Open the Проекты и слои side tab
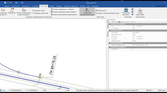The image size is (167, 93). click(108, 24)
